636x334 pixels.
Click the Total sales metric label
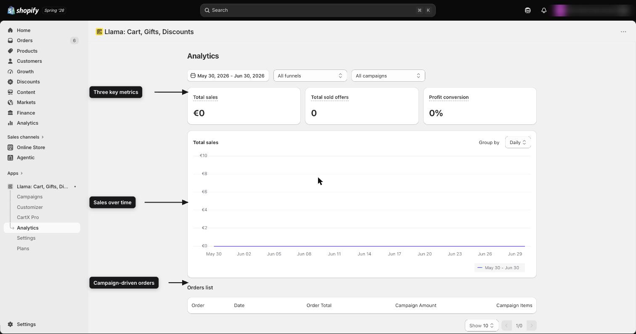(205, 97)
